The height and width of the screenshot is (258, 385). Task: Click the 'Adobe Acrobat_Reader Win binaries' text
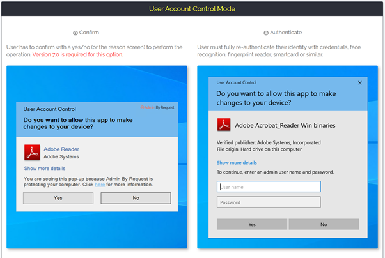pos(285,125)
